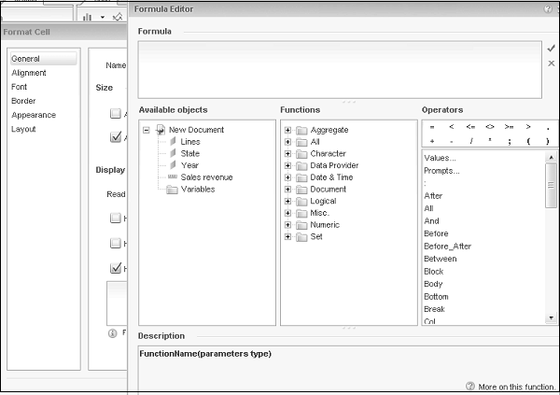Image resolution: width=560 pixels, height=395 pixels.
Task: Expand the Date & Time functions folder
Action: point(288,177)
